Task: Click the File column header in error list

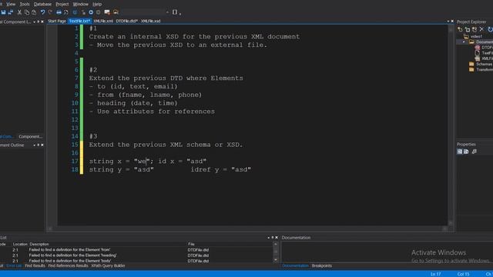Action: coord(191,244)
